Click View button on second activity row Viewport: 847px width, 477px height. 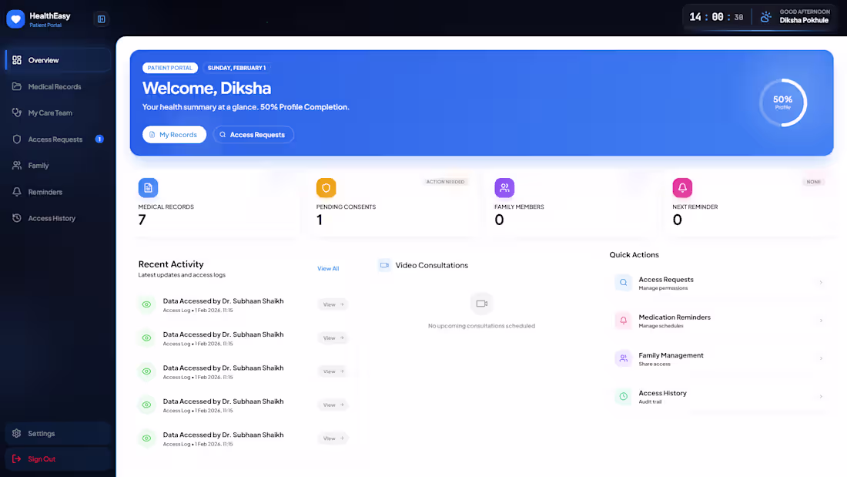333,338
